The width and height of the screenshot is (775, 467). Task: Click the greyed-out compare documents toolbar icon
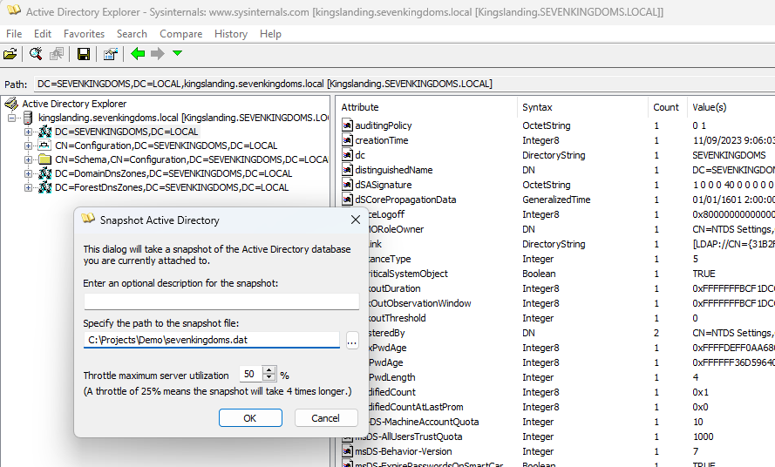(x=57, y=53)
